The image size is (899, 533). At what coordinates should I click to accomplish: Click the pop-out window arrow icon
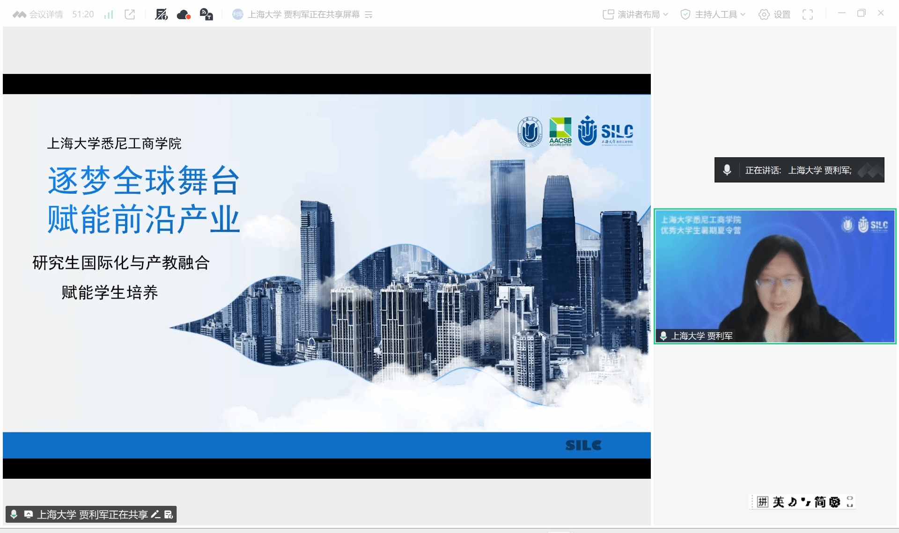pos(130,15)
